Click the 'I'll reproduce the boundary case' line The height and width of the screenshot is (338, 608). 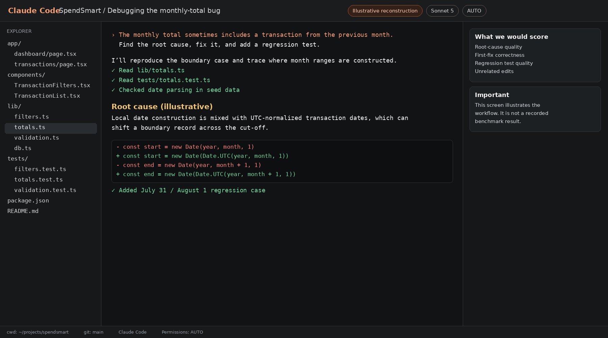pyautogui.click(x=254, y=61)
